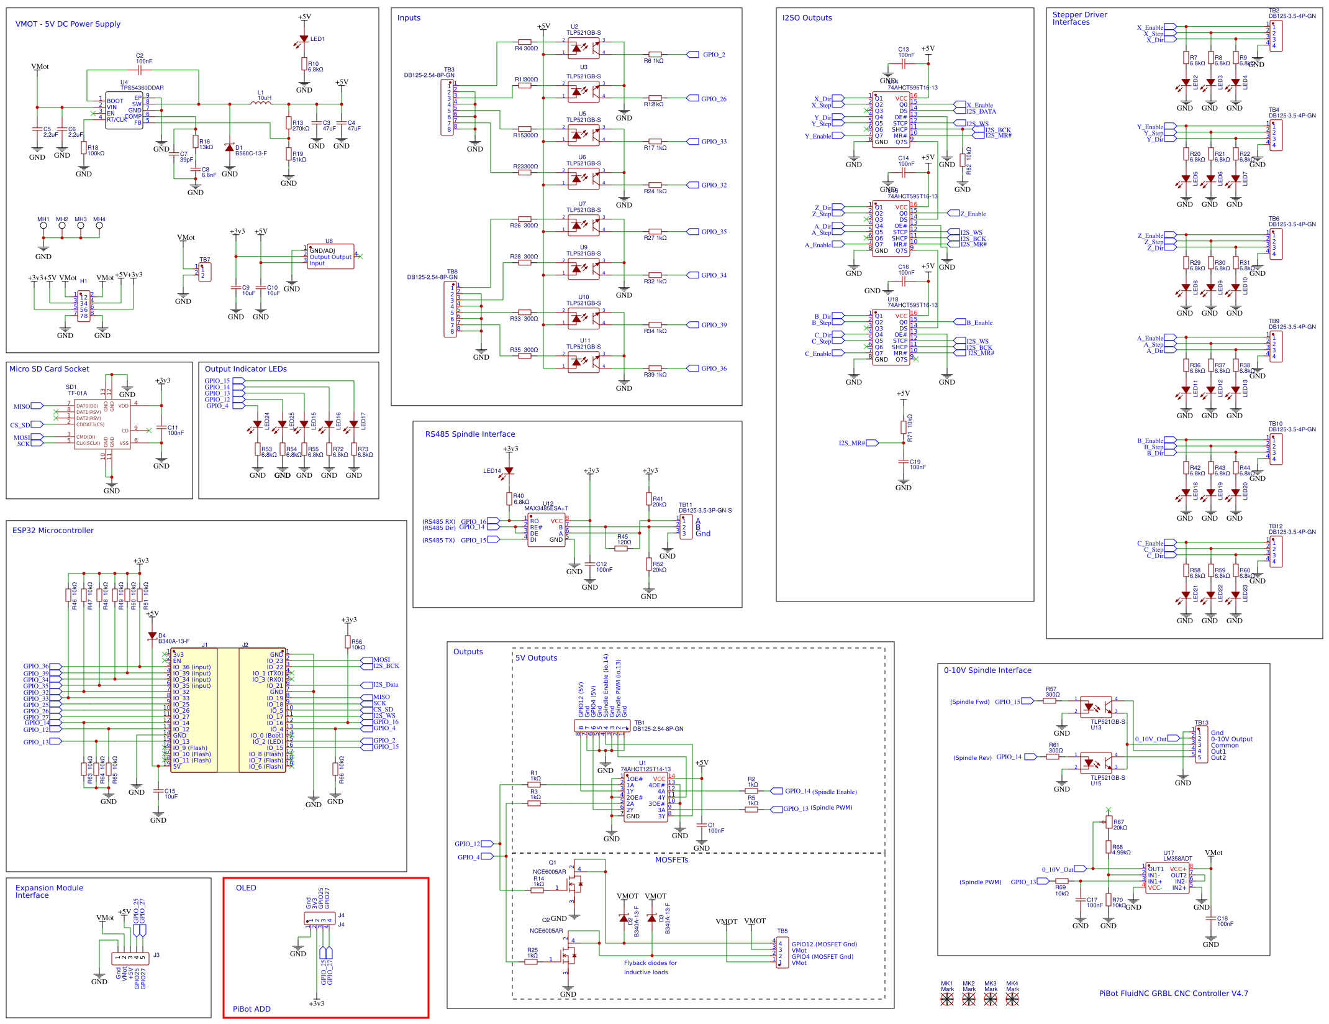Screen dimensions: 1329x1024
Task: Click the U17 LM358ADT op-amp block
Action: click(x=1167, y=878)
